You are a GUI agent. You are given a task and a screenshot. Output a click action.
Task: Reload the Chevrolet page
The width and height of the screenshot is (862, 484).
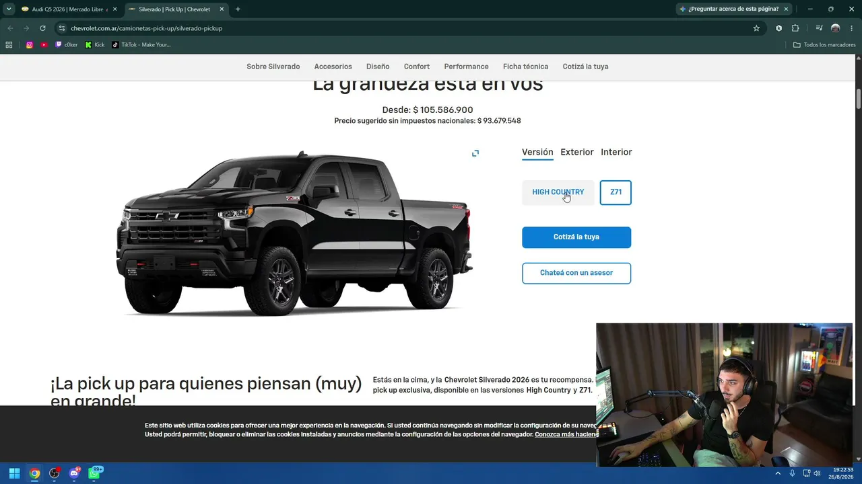click(42, 28)
